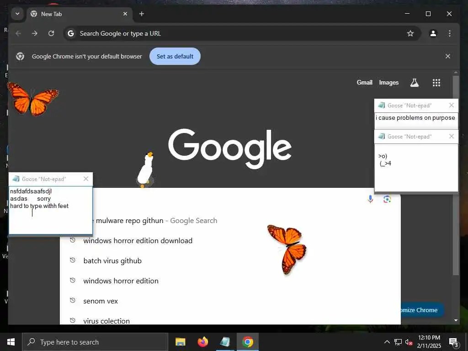The width and height of the screenshot is (468, 351).
Task: Open the notification center icon
Action: coord(453,342)
